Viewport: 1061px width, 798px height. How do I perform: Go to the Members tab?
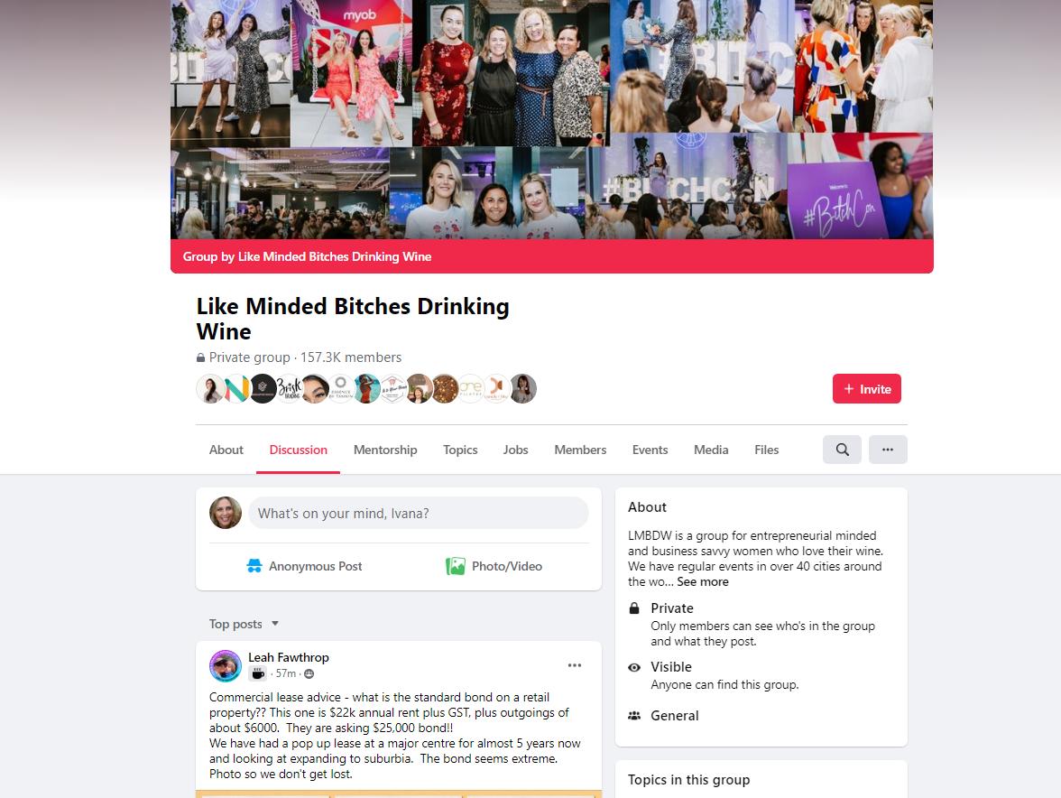coord(580,450)
